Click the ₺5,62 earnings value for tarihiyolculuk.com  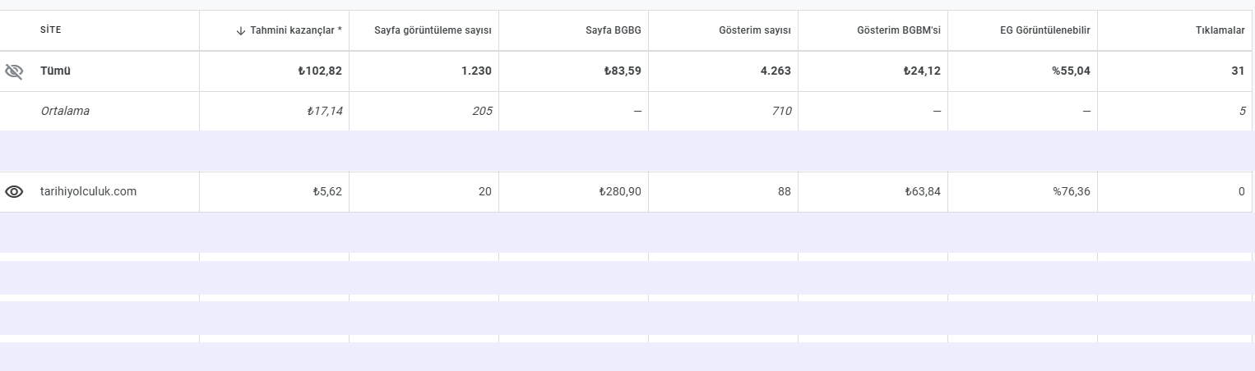point(327,191)
